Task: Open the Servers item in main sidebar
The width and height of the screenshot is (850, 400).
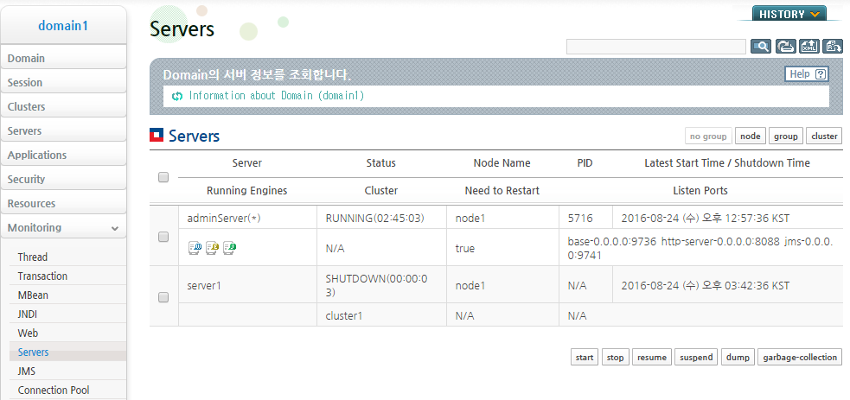Action: click(x=63, y=131)
